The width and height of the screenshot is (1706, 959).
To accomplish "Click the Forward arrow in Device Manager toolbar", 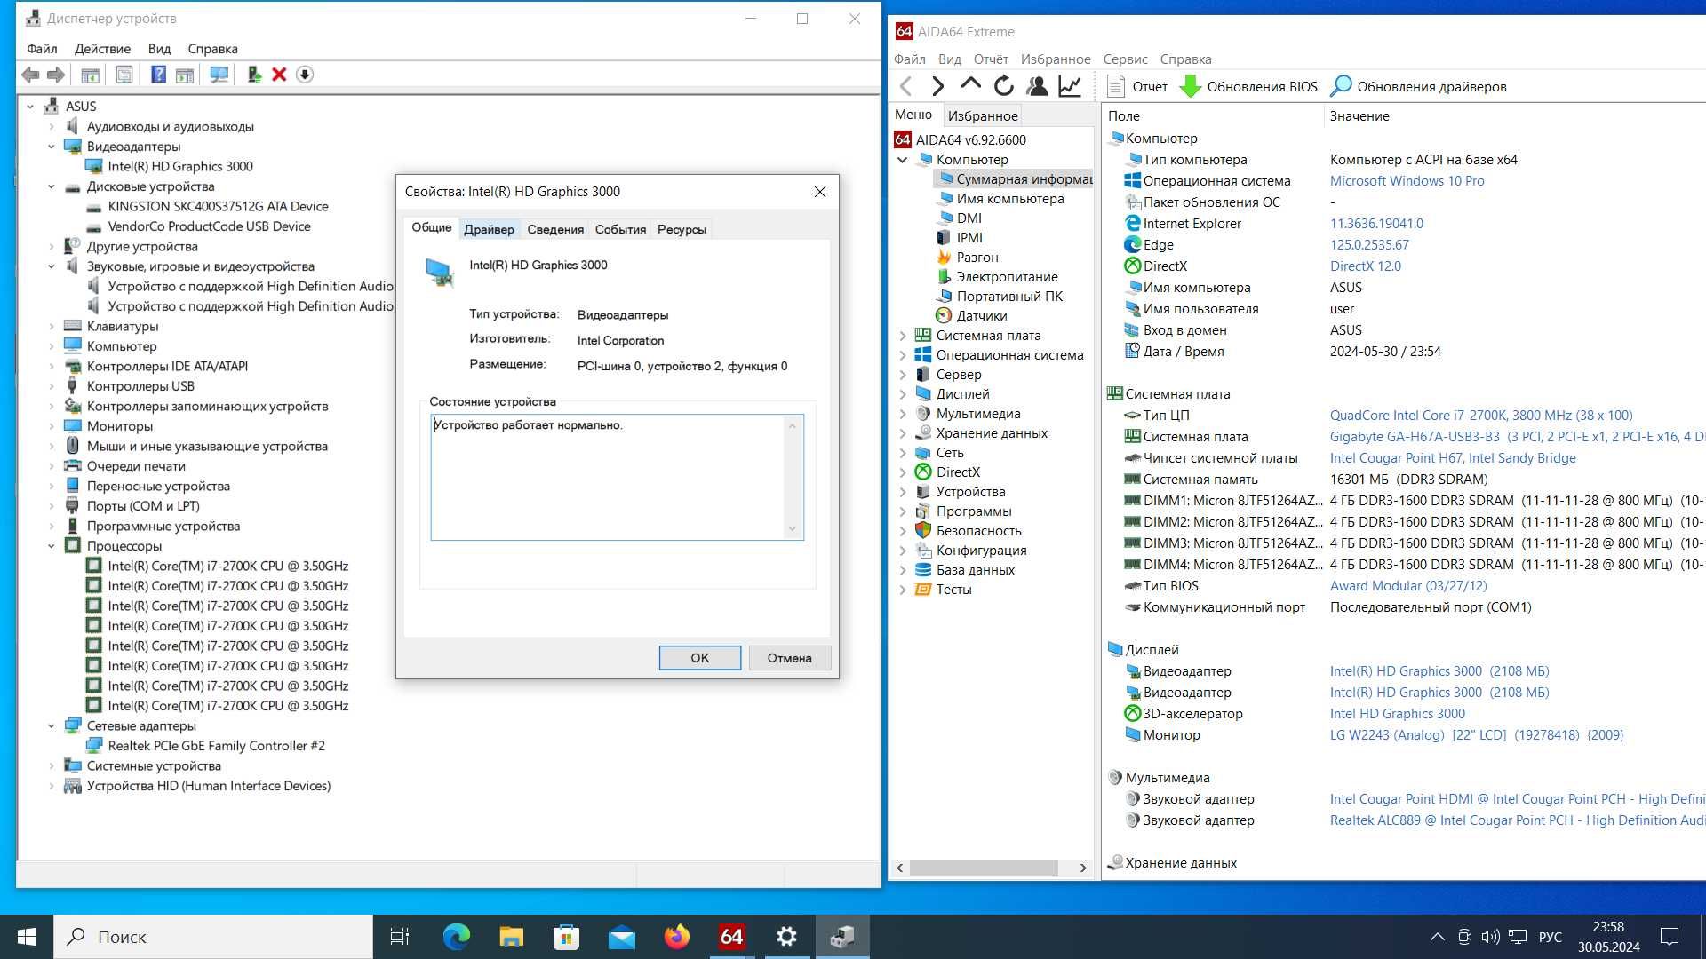I will tap(56, 75).
